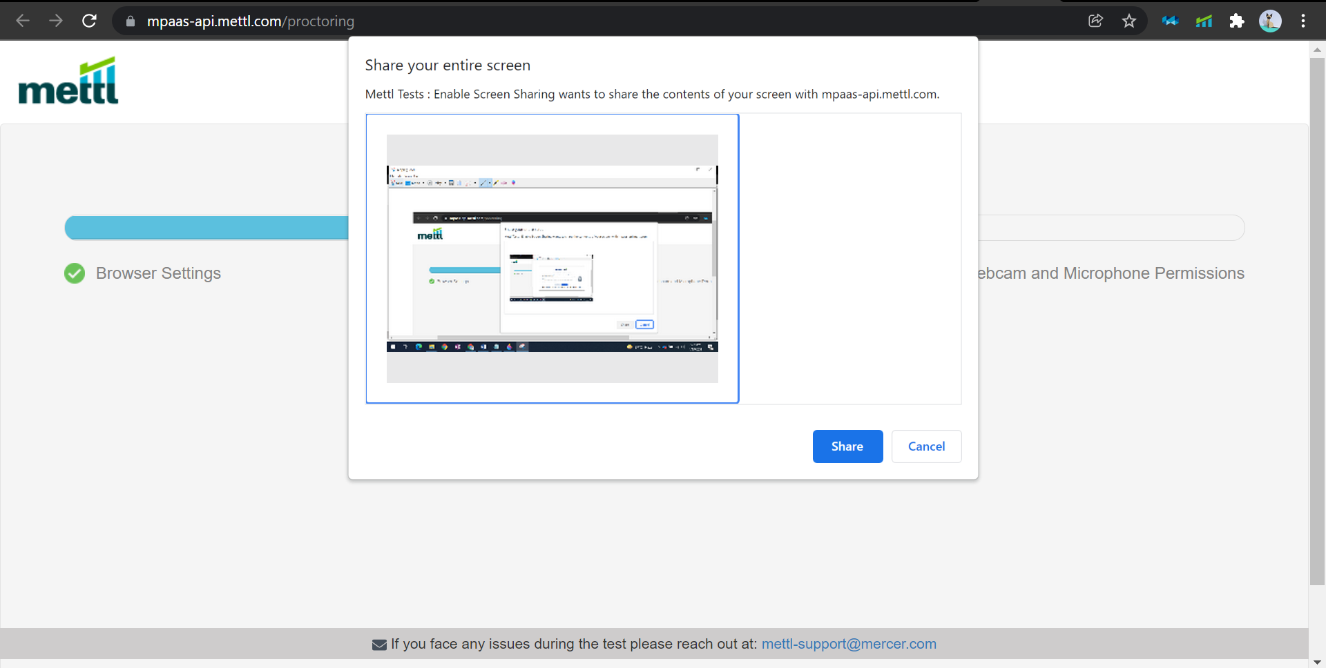The width and height of the screenshot is (1326, 668).
Task: Cancel the screen sharing dialog
Action: click(x=926, y=446)
